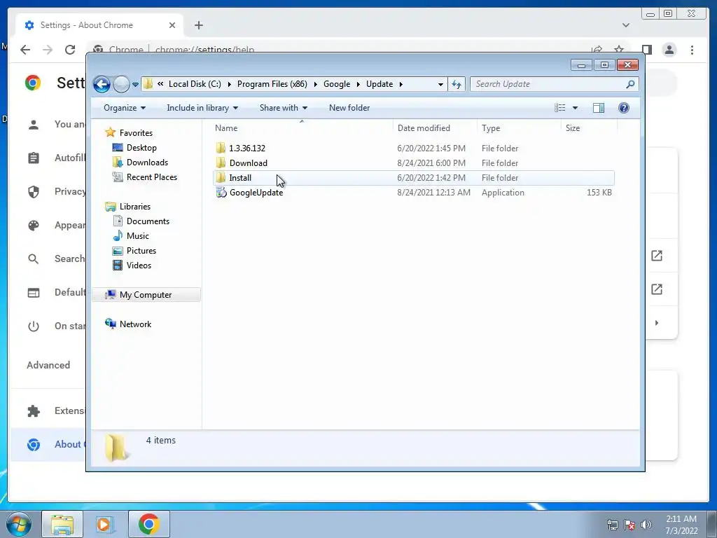Open the Share with menu
717x538 pixels.
(x=283, y=108)
